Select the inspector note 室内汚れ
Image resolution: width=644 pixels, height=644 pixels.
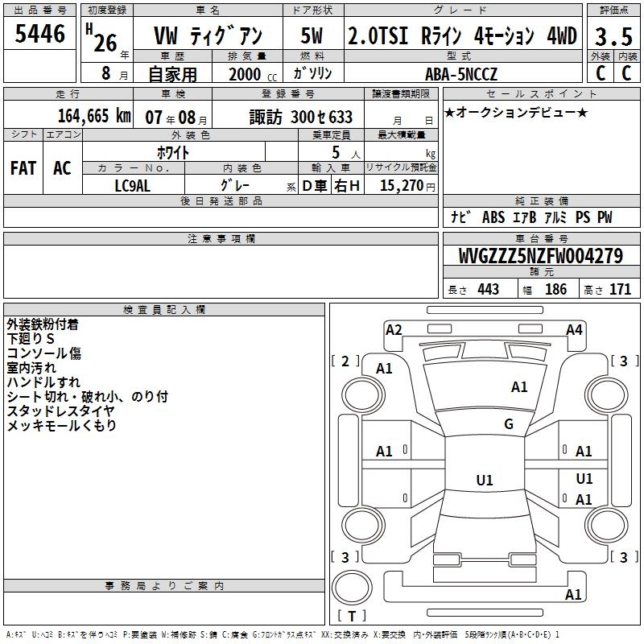click(31, 368)
